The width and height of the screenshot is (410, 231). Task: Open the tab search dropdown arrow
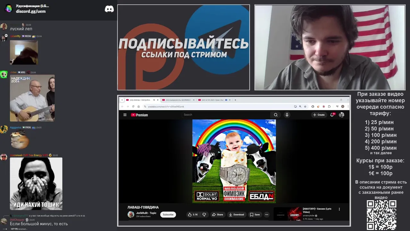pos(122,100)
